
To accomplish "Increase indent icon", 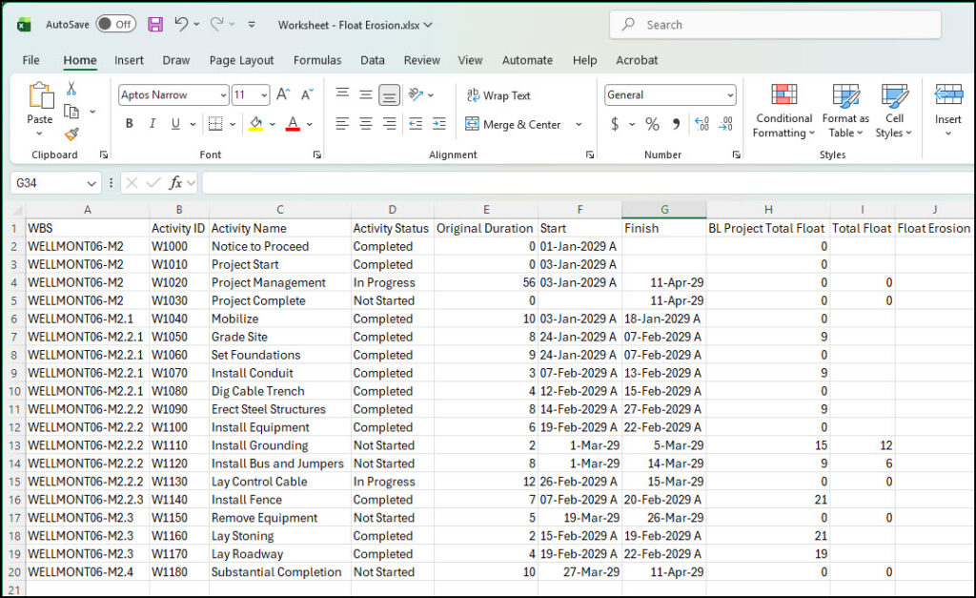I will click(x=438, y=124).
